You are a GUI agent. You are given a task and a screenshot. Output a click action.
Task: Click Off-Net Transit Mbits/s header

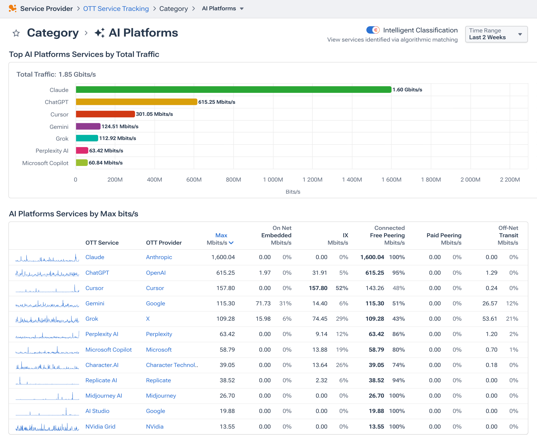click(508, 235)
